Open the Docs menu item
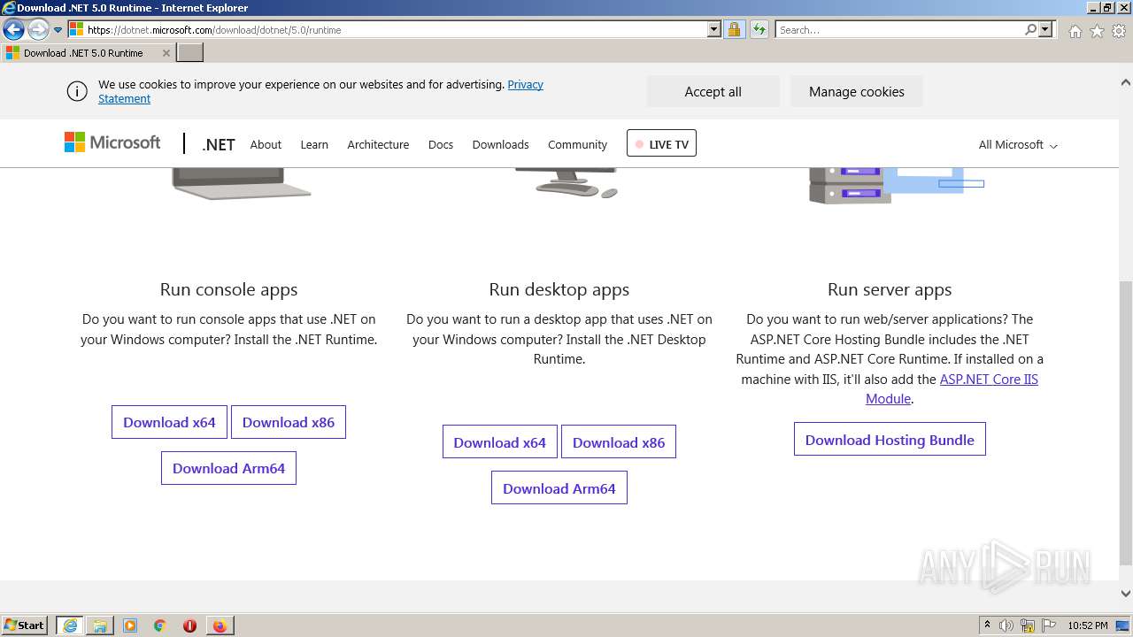1133x637 pixels. coord(441,144)
